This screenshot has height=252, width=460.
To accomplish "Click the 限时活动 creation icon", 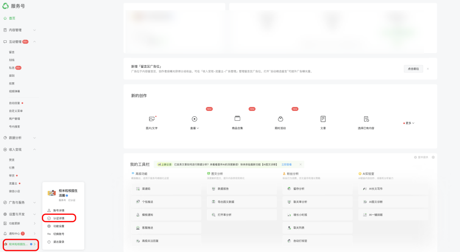I will tap(280, 119).
